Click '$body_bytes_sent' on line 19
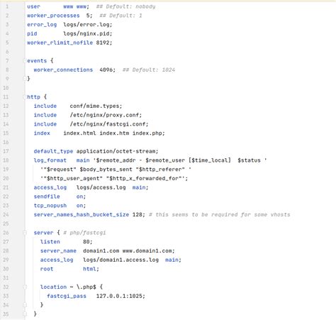336x320 pixels. coord(106,170)
